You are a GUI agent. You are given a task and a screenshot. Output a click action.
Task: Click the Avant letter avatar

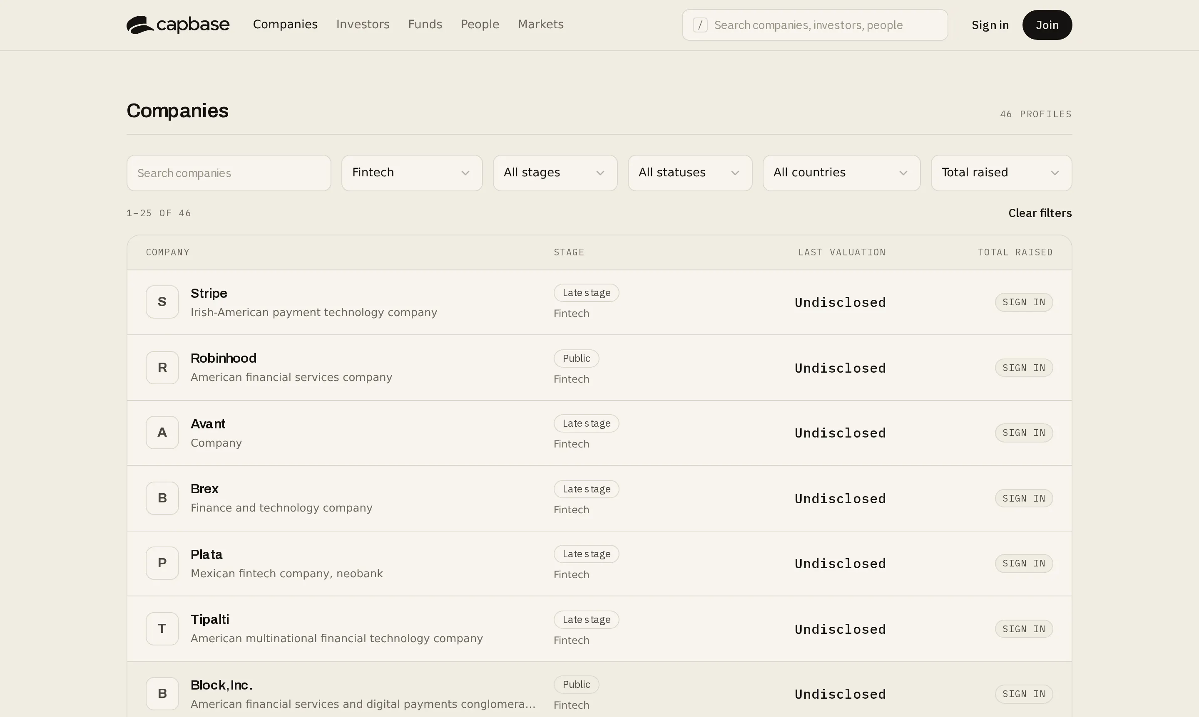coord(162,433)
